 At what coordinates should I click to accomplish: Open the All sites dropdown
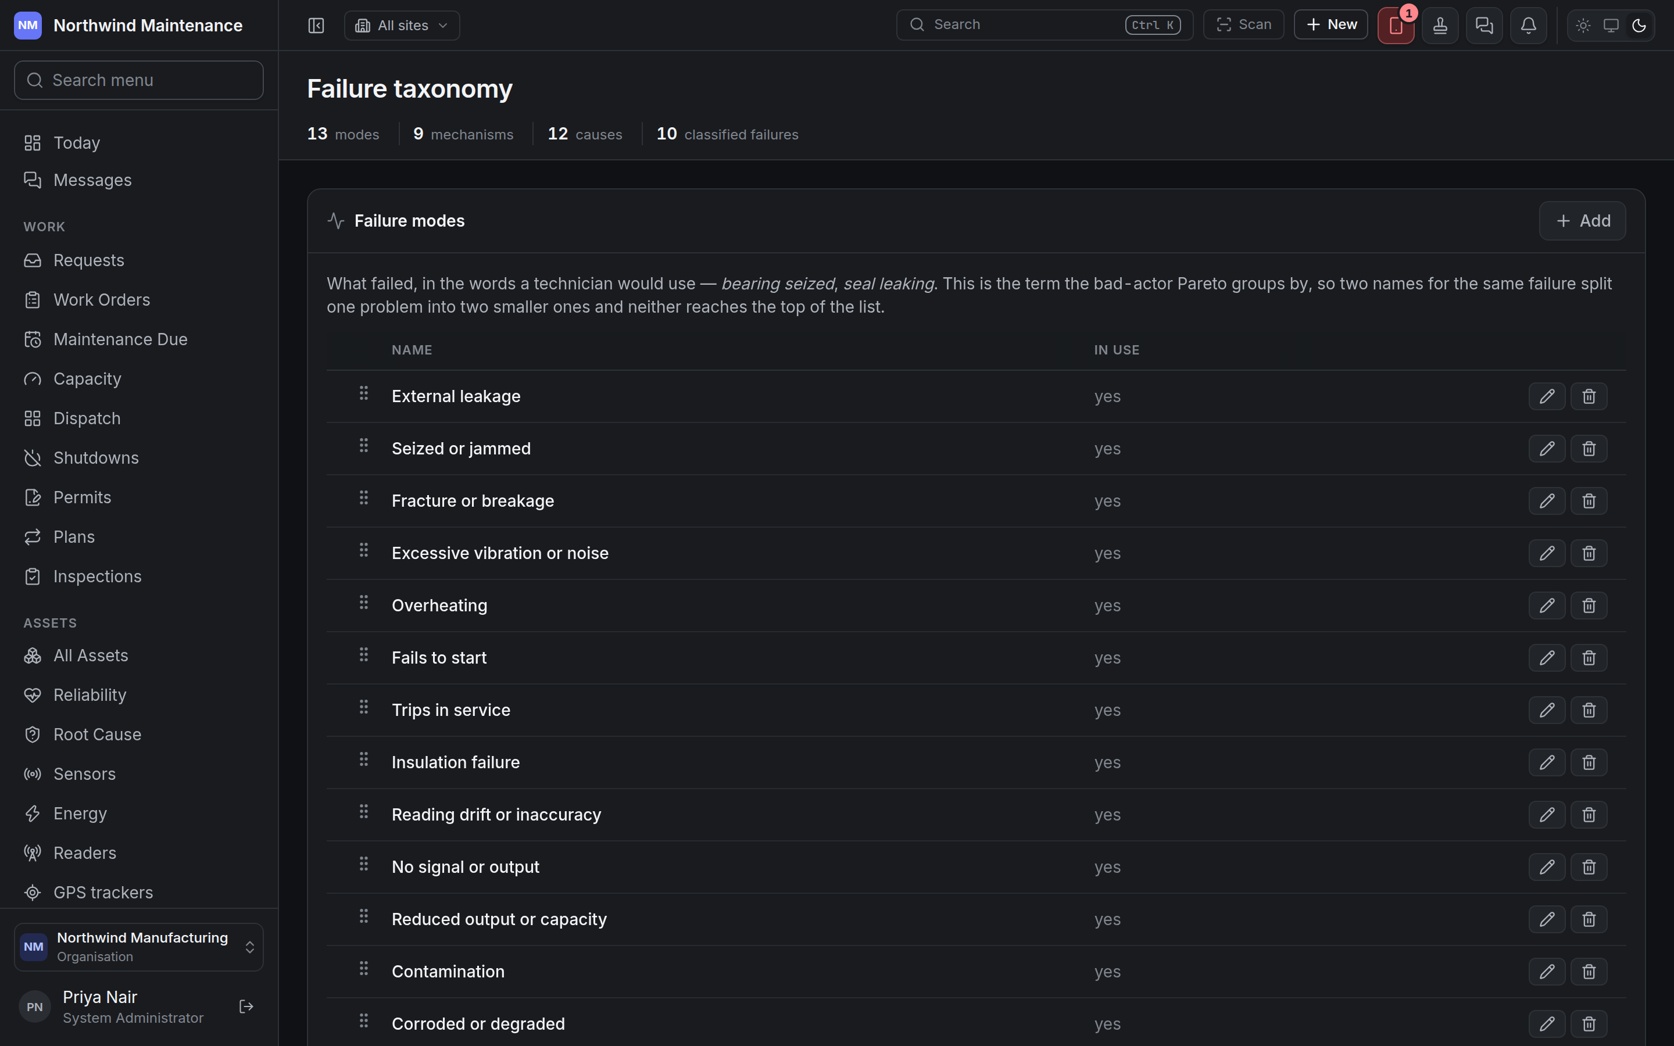click(x=402, y=26)
